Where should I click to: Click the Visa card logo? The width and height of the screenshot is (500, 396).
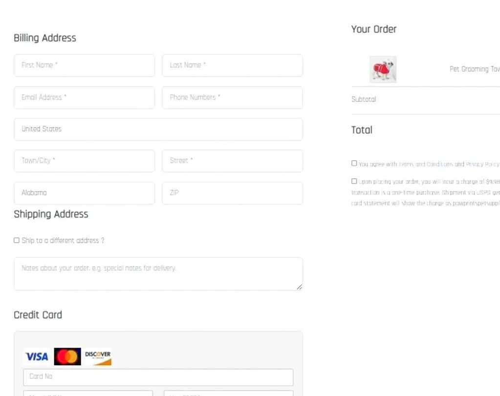point(37,357)
